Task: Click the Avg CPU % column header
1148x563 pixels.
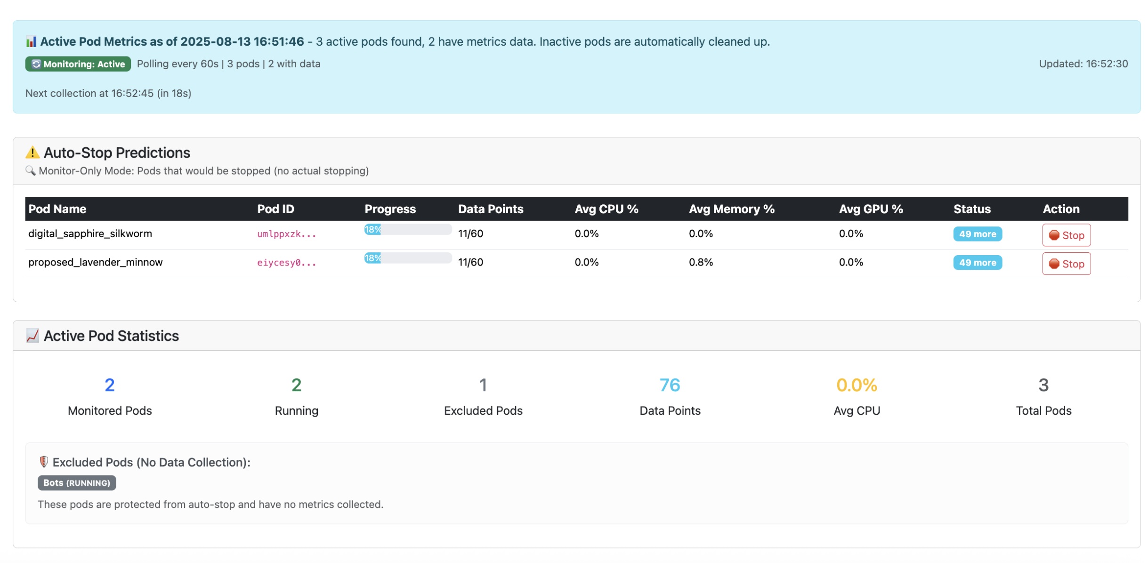Action: [606, 209]
